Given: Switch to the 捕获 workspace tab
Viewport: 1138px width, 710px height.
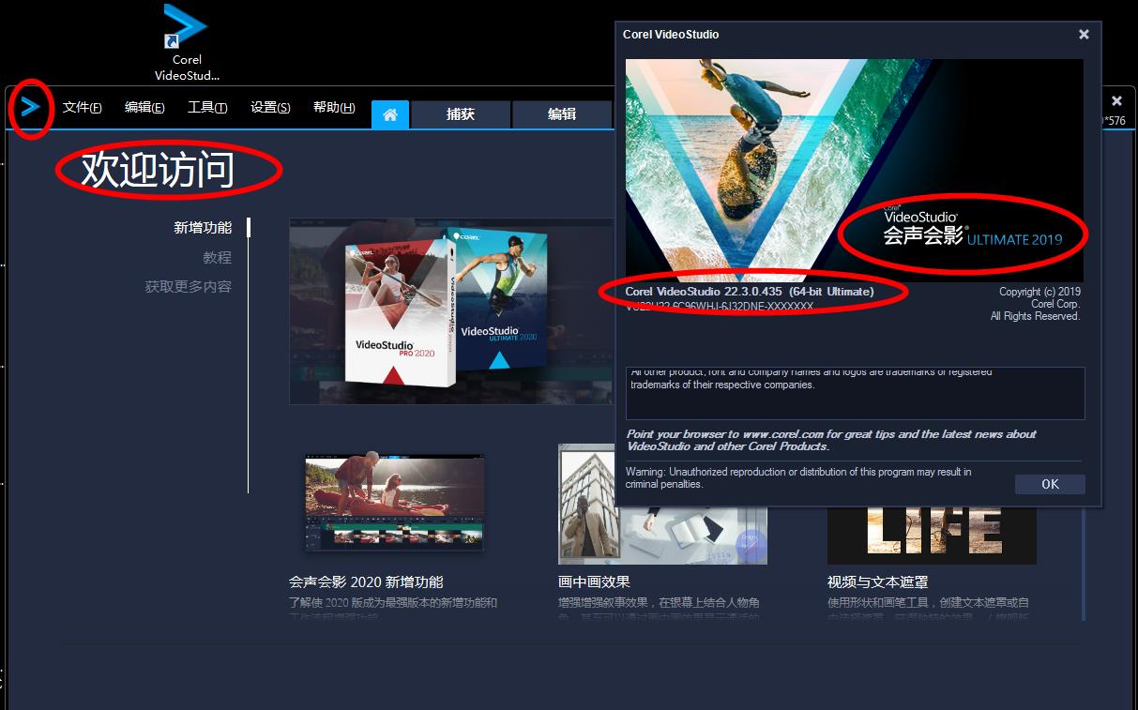Looking at the screenshot, I should tap(461, 114).
